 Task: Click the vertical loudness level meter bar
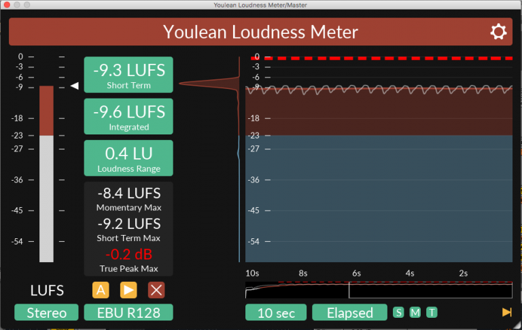click(x=46, y=174)
